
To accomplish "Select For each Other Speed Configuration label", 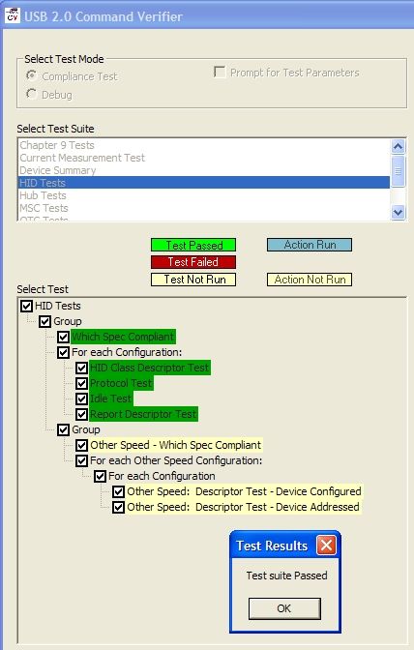I will (x=176, y=460).
